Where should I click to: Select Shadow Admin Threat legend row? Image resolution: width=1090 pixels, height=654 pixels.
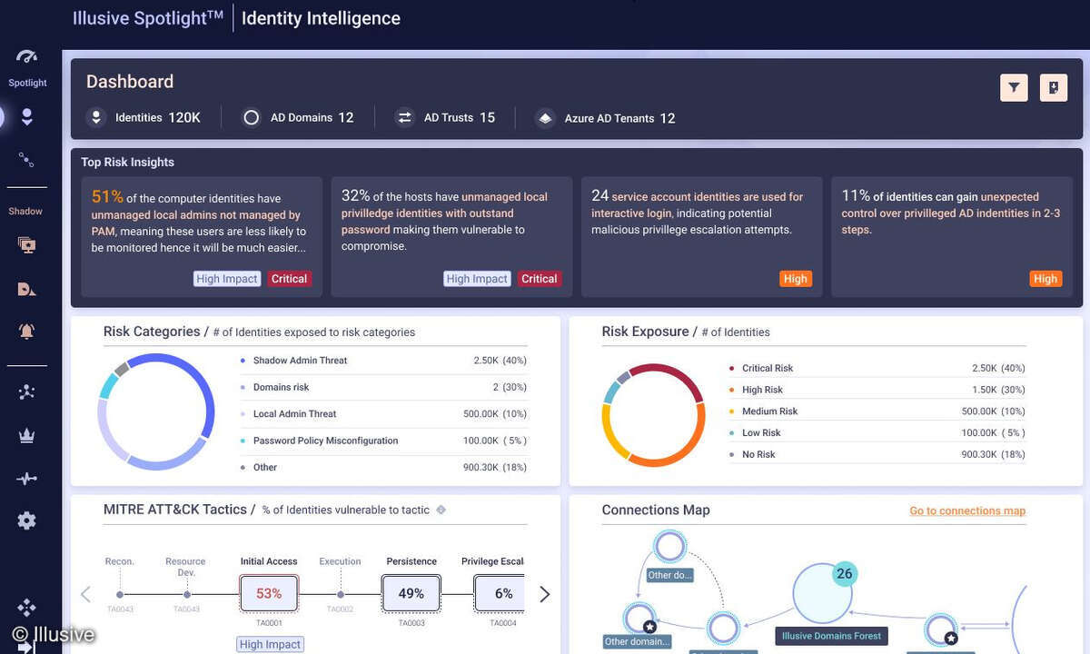pyautogui.click(x=383, y=361)
